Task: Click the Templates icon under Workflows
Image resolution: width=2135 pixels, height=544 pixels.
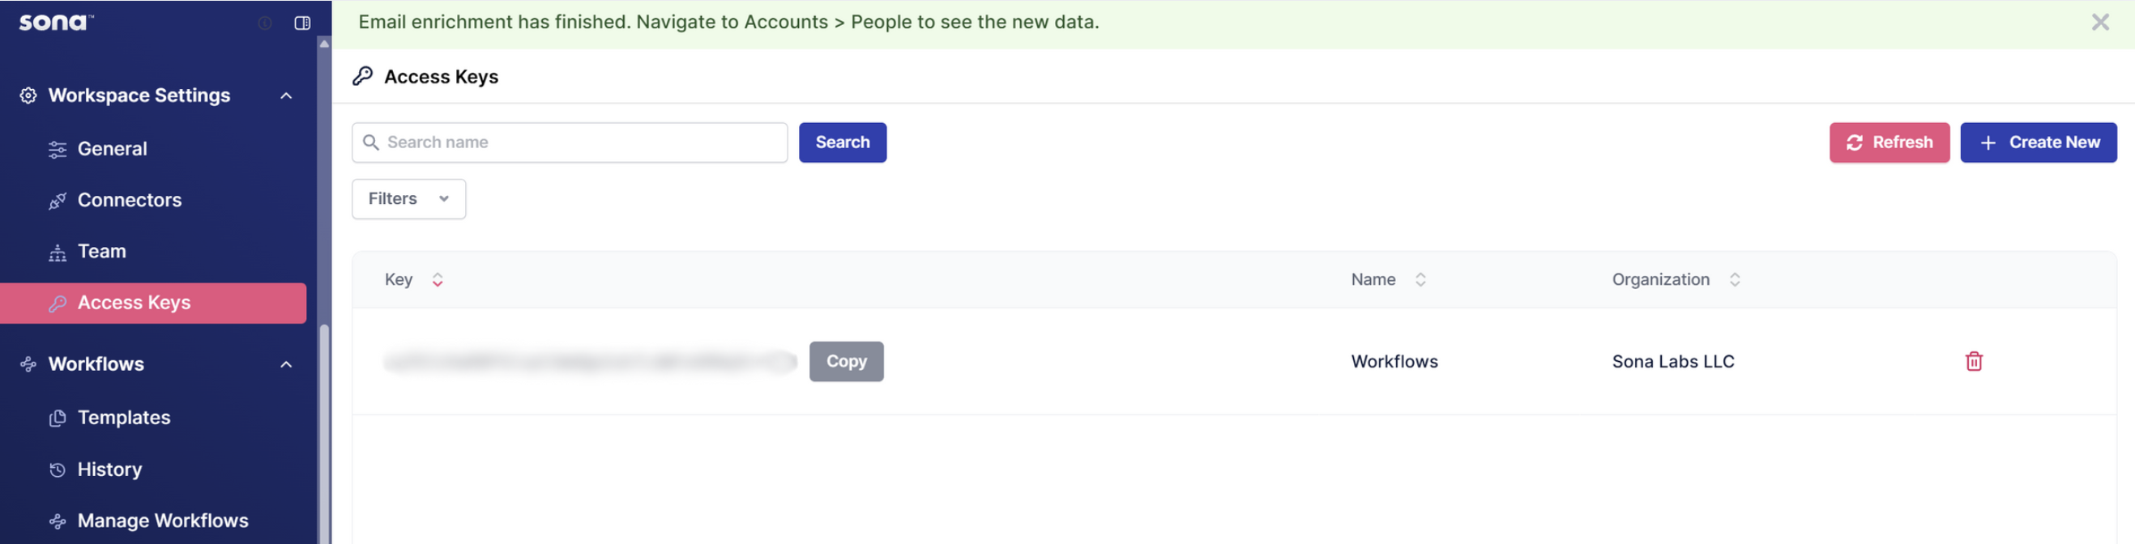Action: pos(57,418)
